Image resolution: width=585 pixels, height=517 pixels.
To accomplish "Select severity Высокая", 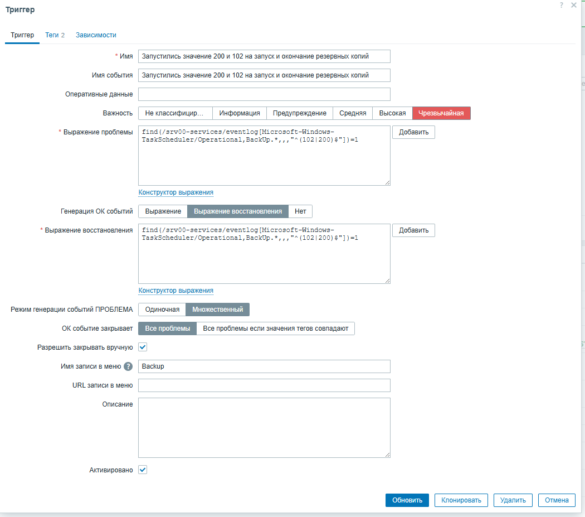I will [392, 113].
